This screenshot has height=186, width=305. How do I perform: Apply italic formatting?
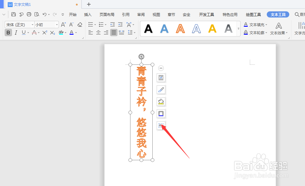coord(16,33)
